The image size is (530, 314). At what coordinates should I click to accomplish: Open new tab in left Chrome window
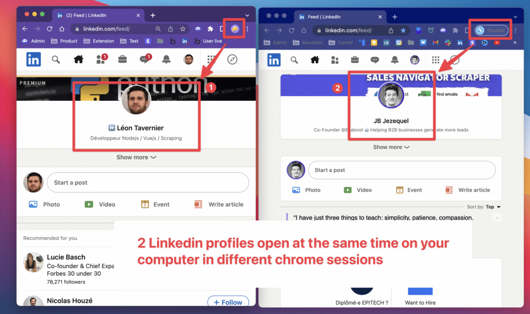(153, 16)
